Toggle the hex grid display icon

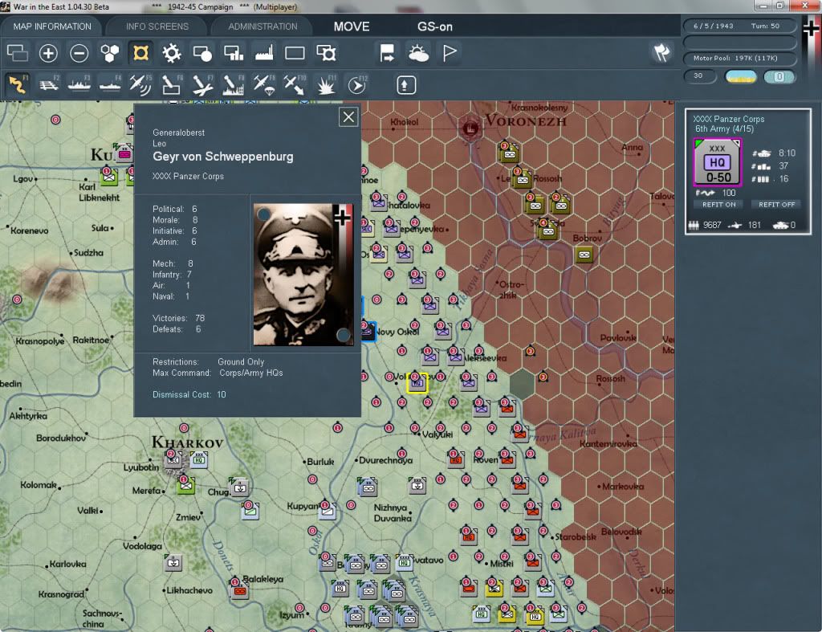[x=110, y=53]
